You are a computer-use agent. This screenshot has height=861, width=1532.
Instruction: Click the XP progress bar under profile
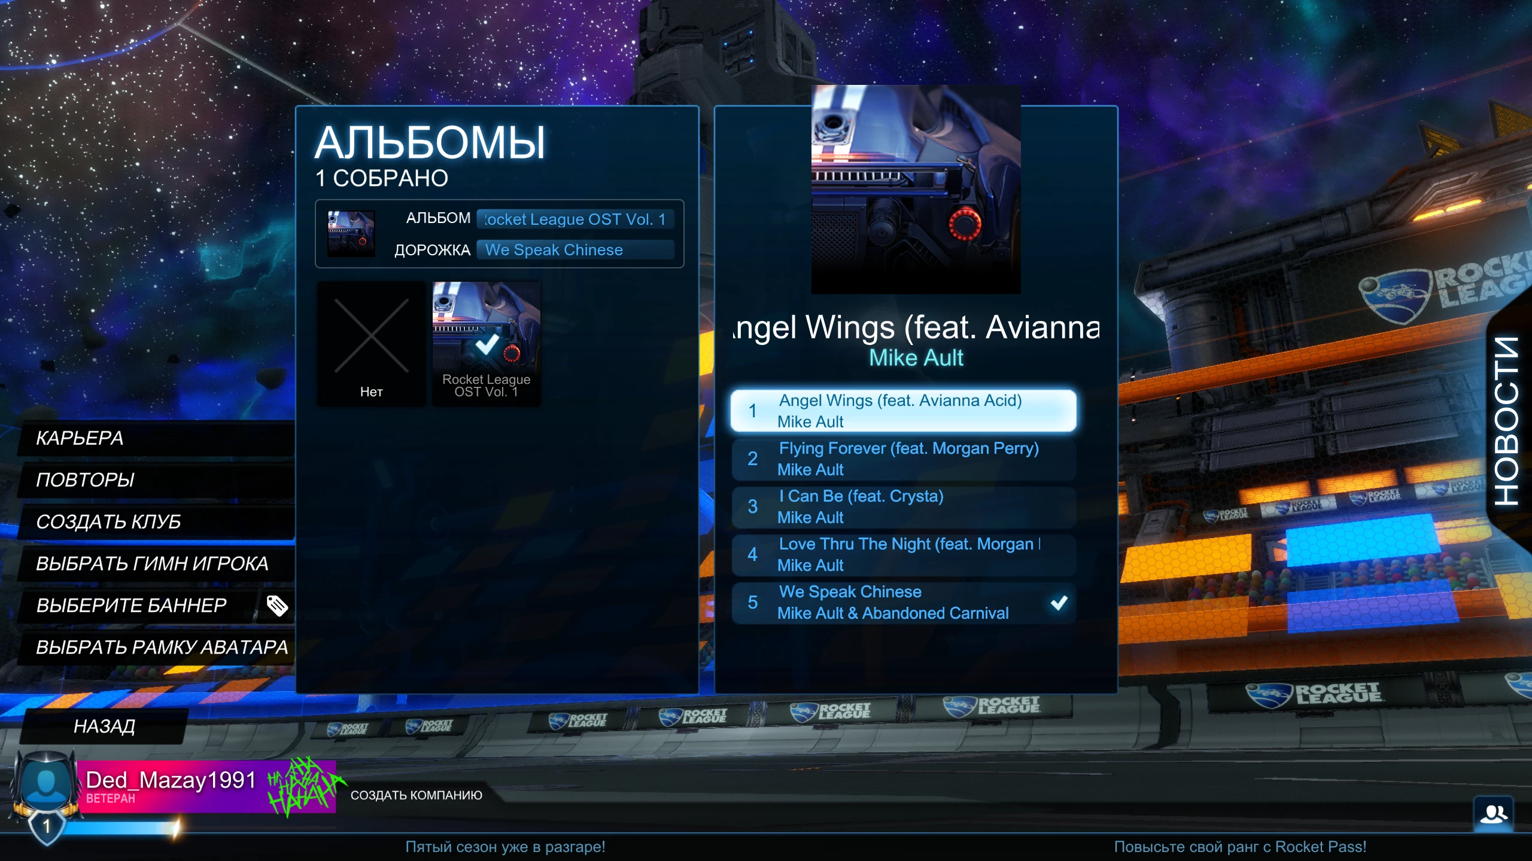coord(120,828)
